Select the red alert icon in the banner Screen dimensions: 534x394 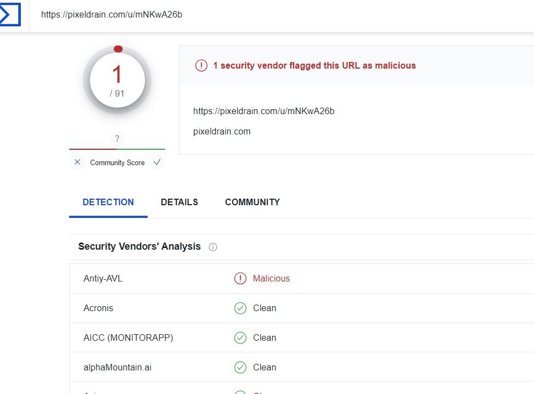pyautogui.click(x=201, y=65)
